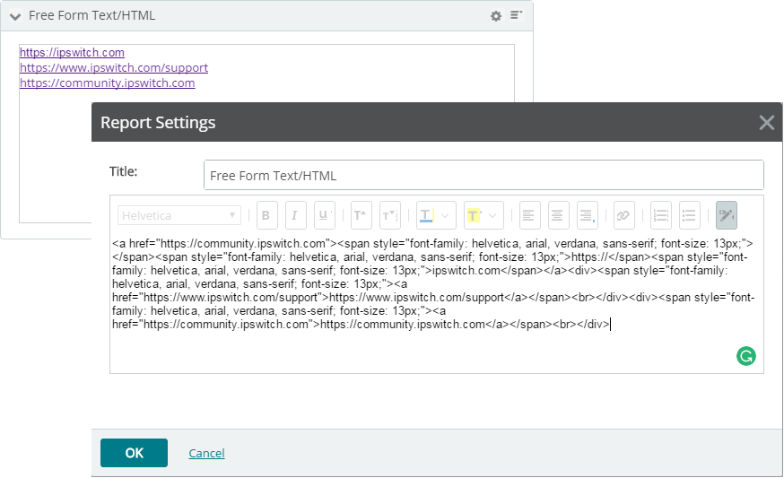
Task: Open the report panel menu icon
Action: [x=516, y=15]
